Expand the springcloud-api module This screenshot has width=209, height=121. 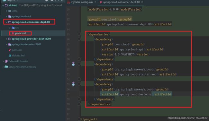pos(6,16)
